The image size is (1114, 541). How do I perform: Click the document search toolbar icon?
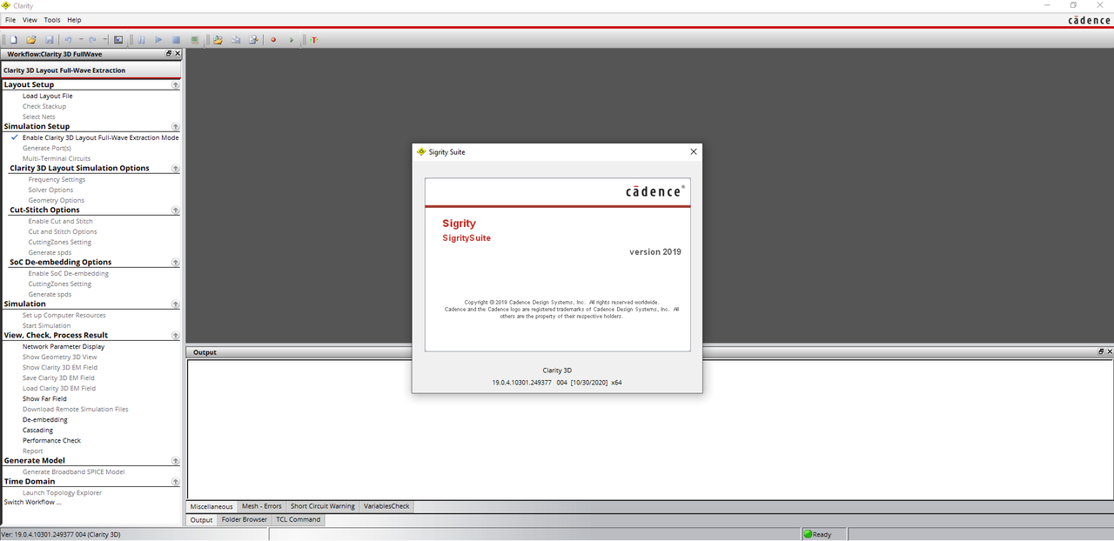(253, 40)
